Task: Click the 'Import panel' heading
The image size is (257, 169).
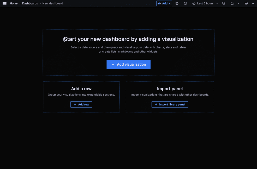Action: [x=170, y=89]
